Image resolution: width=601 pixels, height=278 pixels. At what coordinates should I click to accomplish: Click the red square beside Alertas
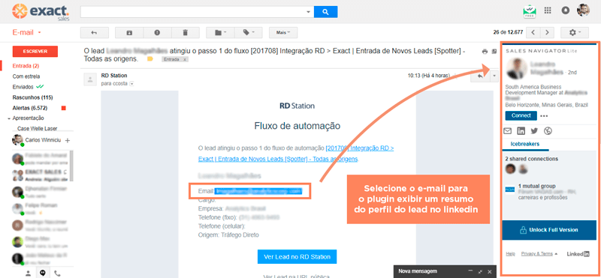[64, 108]
